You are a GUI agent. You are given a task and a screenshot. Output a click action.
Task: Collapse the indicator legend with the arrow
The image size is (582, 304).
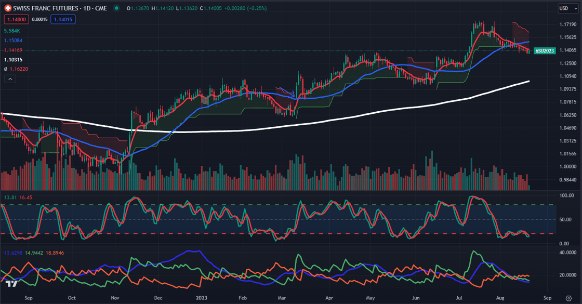(10, 79)
